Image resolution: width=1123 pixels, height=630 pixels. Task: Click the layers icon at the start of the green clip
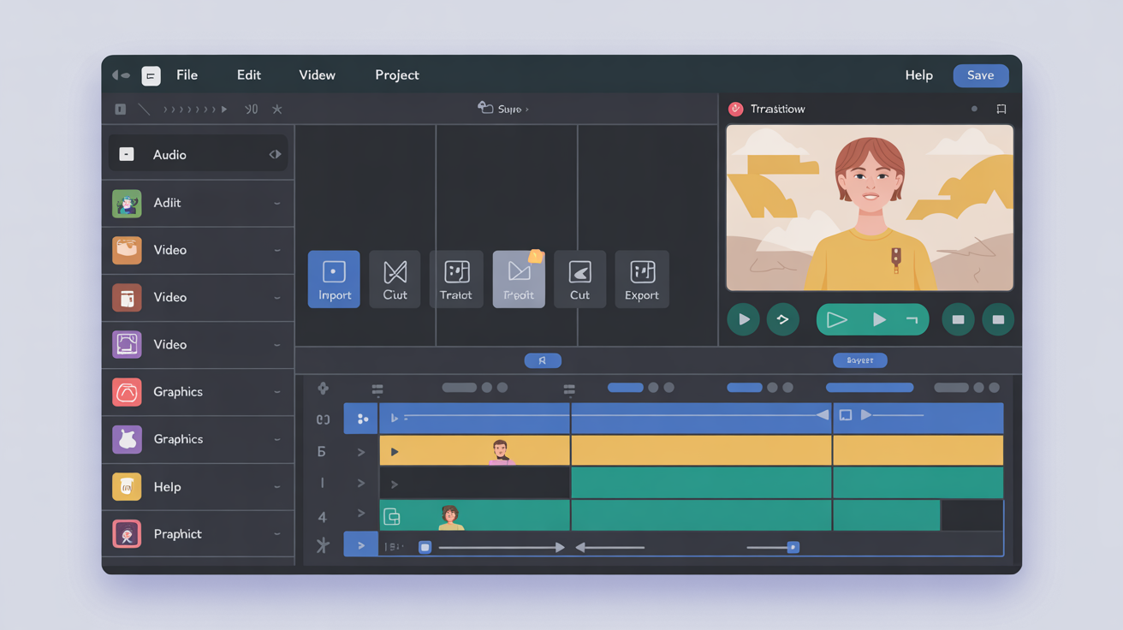pos(392,516)
